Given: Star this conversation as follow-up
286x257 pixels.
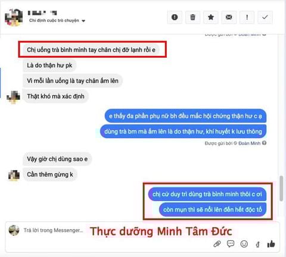Looking at the screenshot, I should click(211, 17).
